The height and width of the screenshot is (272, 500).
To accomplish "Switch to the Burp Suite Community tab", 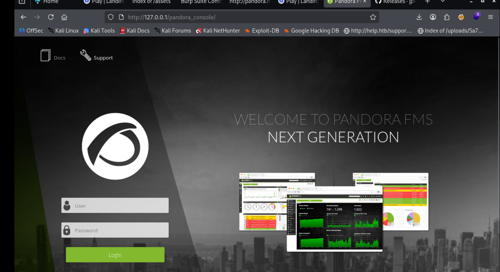I will [x=201, y=2].
